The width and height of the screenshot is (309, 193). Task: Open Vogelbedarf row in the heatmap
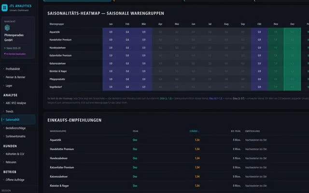pos(56,87)
